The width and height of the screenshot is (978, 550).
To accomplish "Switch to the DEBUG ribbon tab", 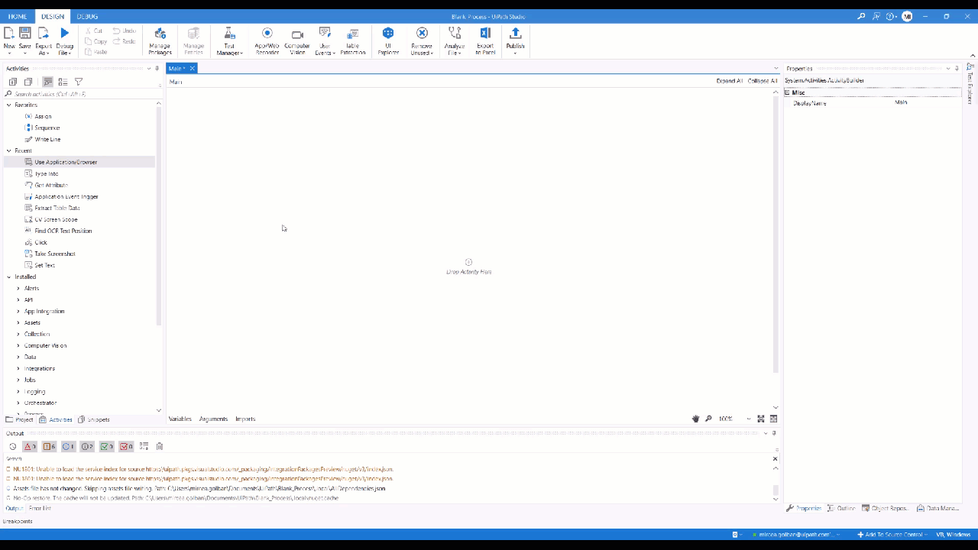I will point(87,16).
